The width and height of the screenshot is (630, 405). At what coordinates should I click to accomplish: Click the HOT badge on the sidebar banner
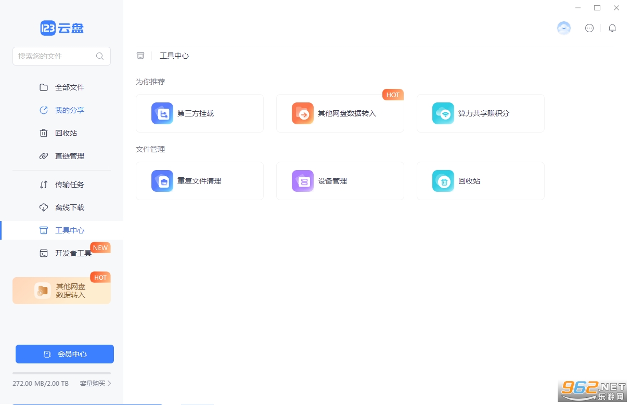coord(100,277)
